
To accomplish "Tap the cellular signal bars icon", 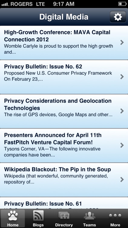I will 5,4.
